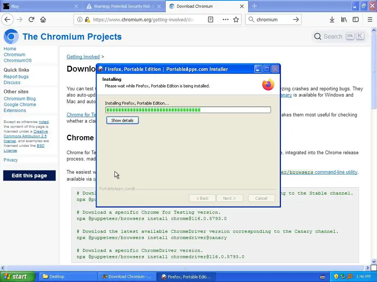Click the taskbar clock showing 1:46 PM
The width and height of the screenshot is (377, 282).
pyautogui.click(x=363, y=277)
